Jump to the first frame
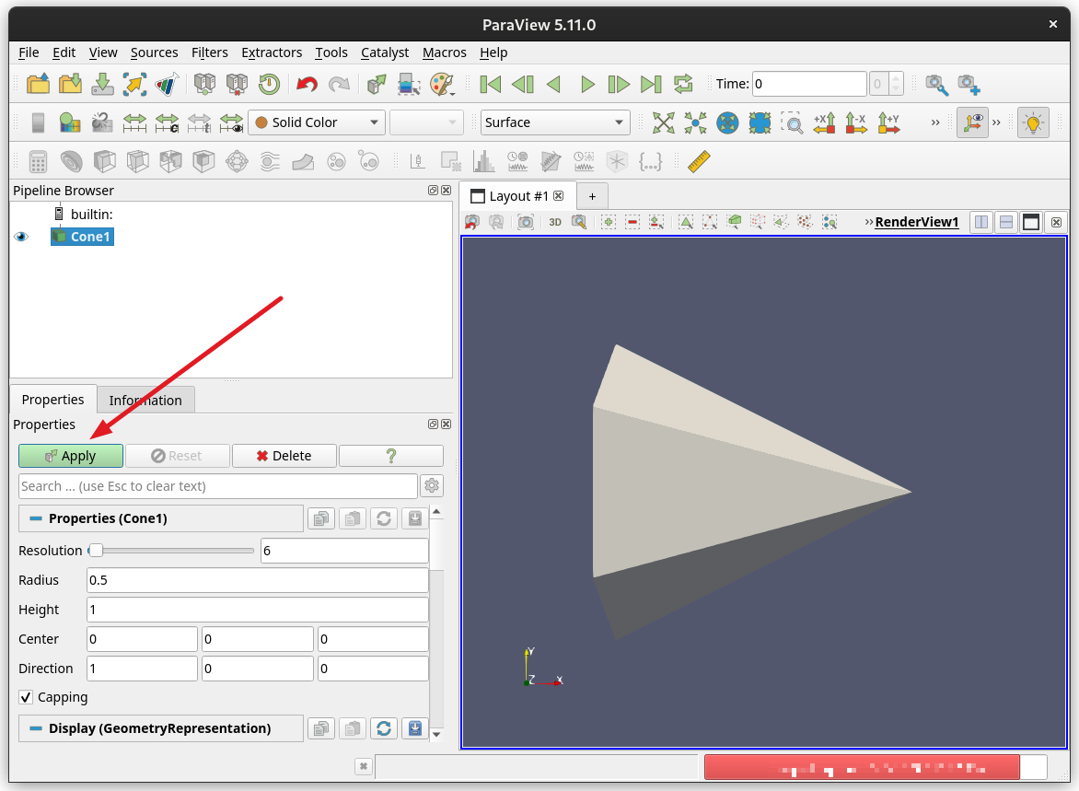Screen dimensions: 1079x791 coord(490,84)
